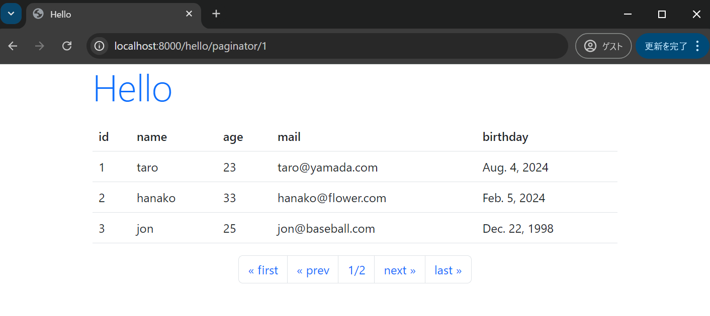Go to the « first page link
Screen dimensions: 710x316
263,270
